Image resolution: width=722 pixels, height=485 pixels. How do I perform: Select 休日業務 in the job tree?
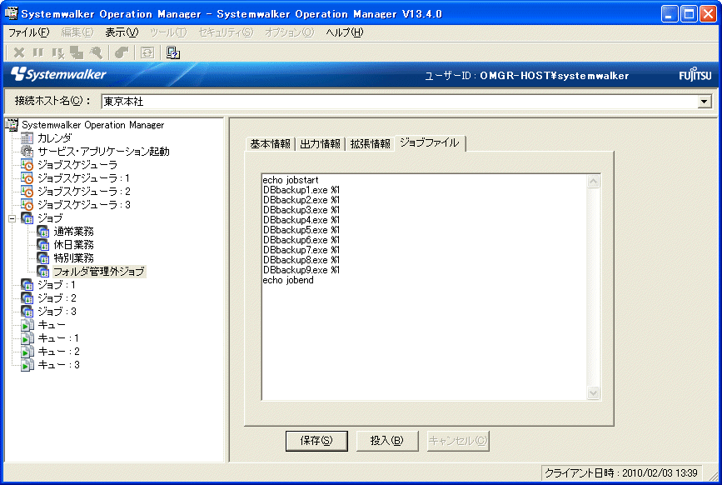(x=73, y=245)
